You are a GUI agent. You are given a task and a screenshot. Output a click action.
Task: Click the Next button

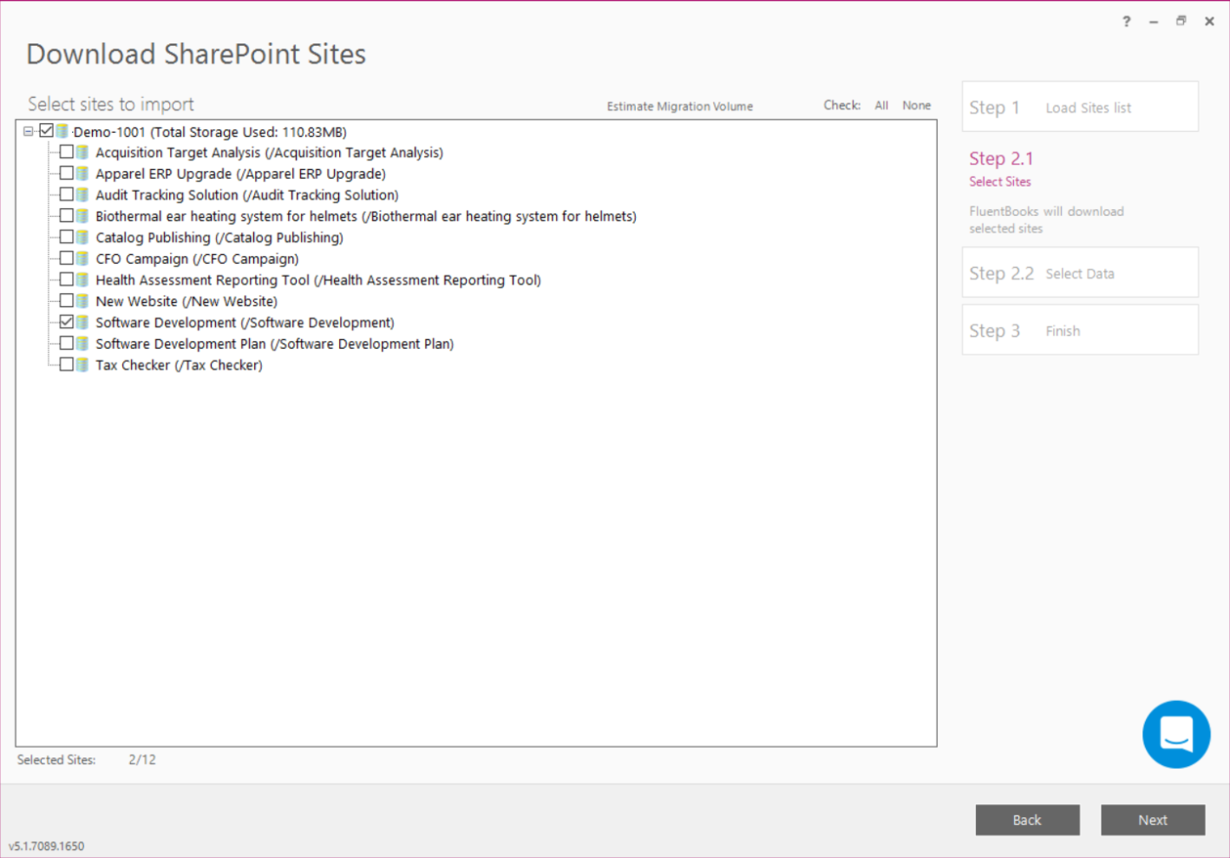[x=1153, y=820]
